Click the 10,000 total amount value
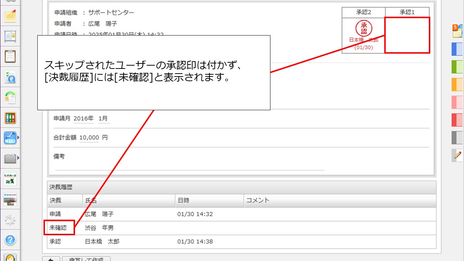This screenshot has width=464, height=261. (89, 137)
